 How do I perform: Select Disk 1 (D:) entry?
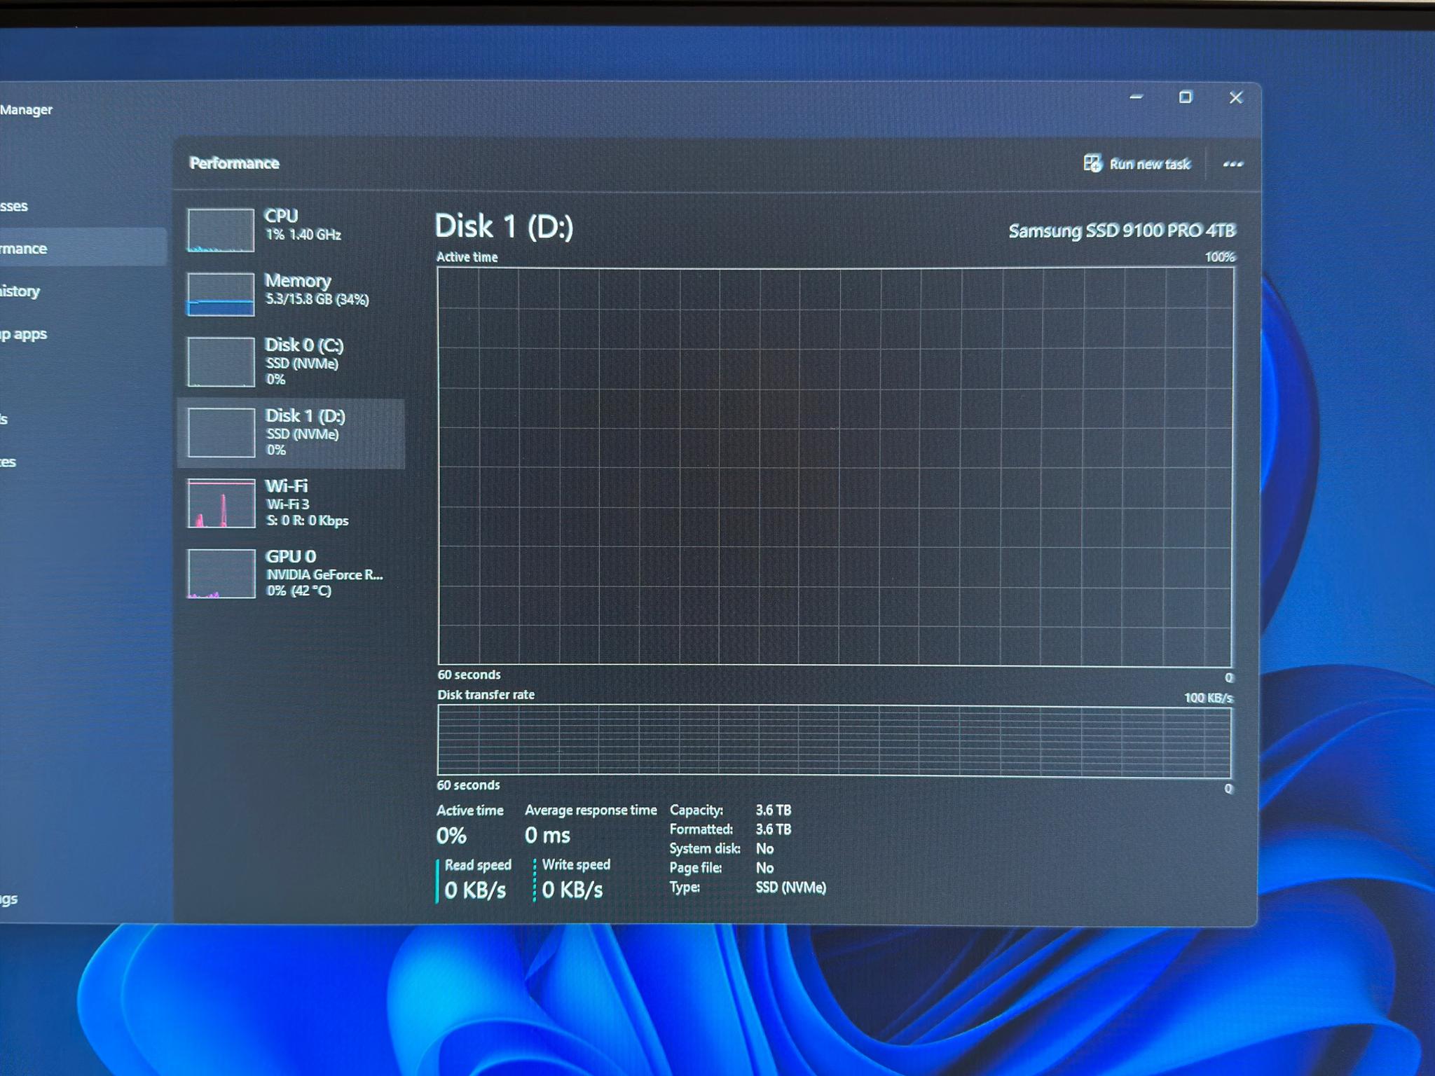coord(291,433)
